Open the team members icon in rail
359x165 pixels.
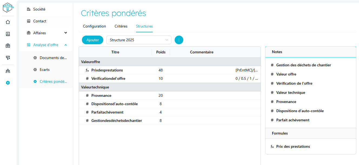(x=8, y=71)
